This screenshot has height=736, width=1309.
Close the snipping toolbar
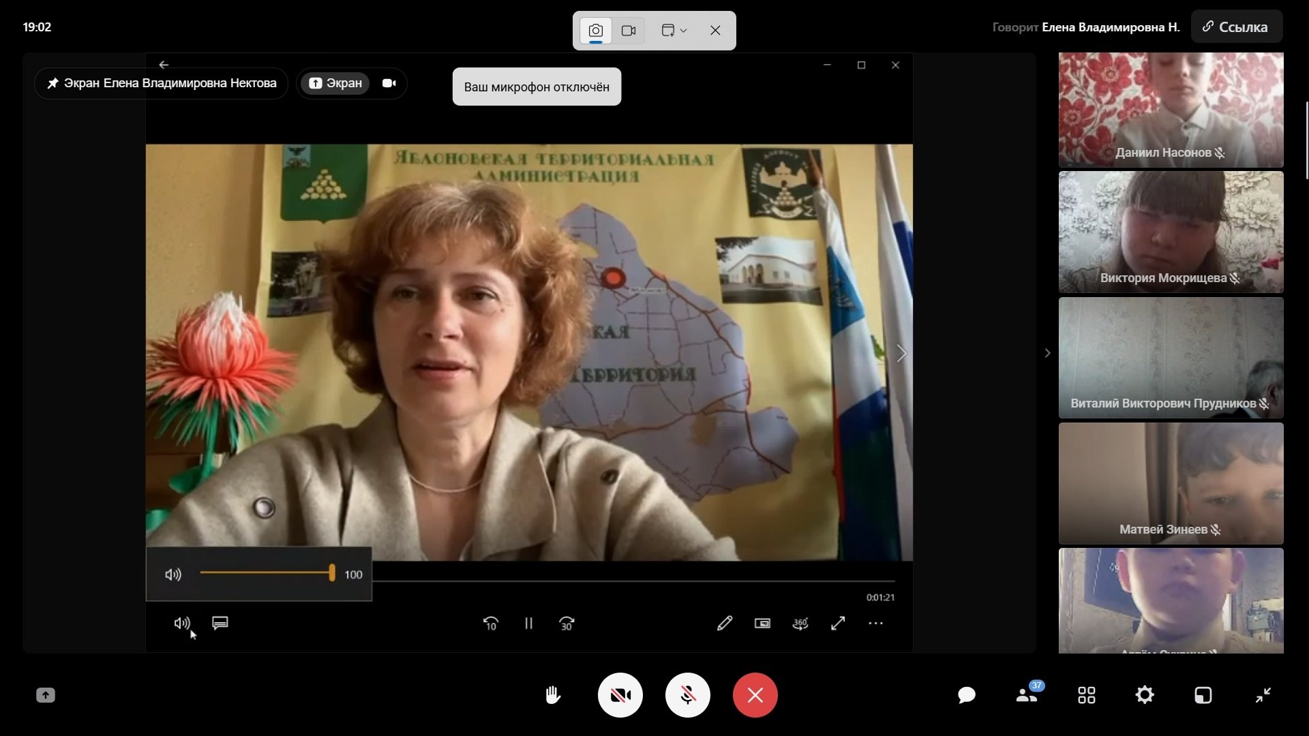715,31
